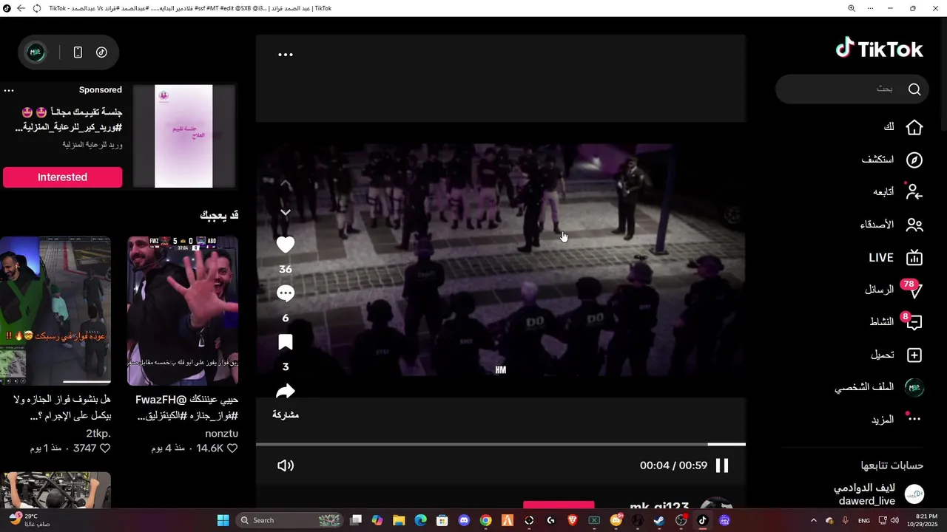Open Brave browser from the taskbar
Viewport: 947px width, 532px height.
[572, 520]
